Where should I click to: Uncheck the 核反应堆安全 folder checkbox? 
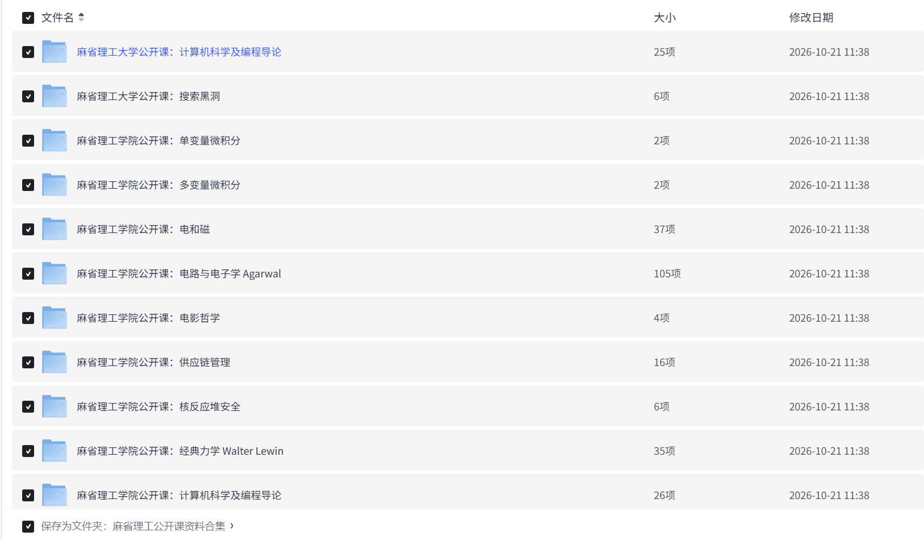(x=28, y=406)
